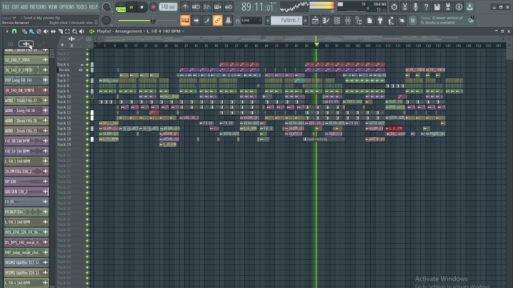The height and width of the screenshot is (288, 513).
Task: Open the Channel rack icon
Action: click(x=337, y=20)
